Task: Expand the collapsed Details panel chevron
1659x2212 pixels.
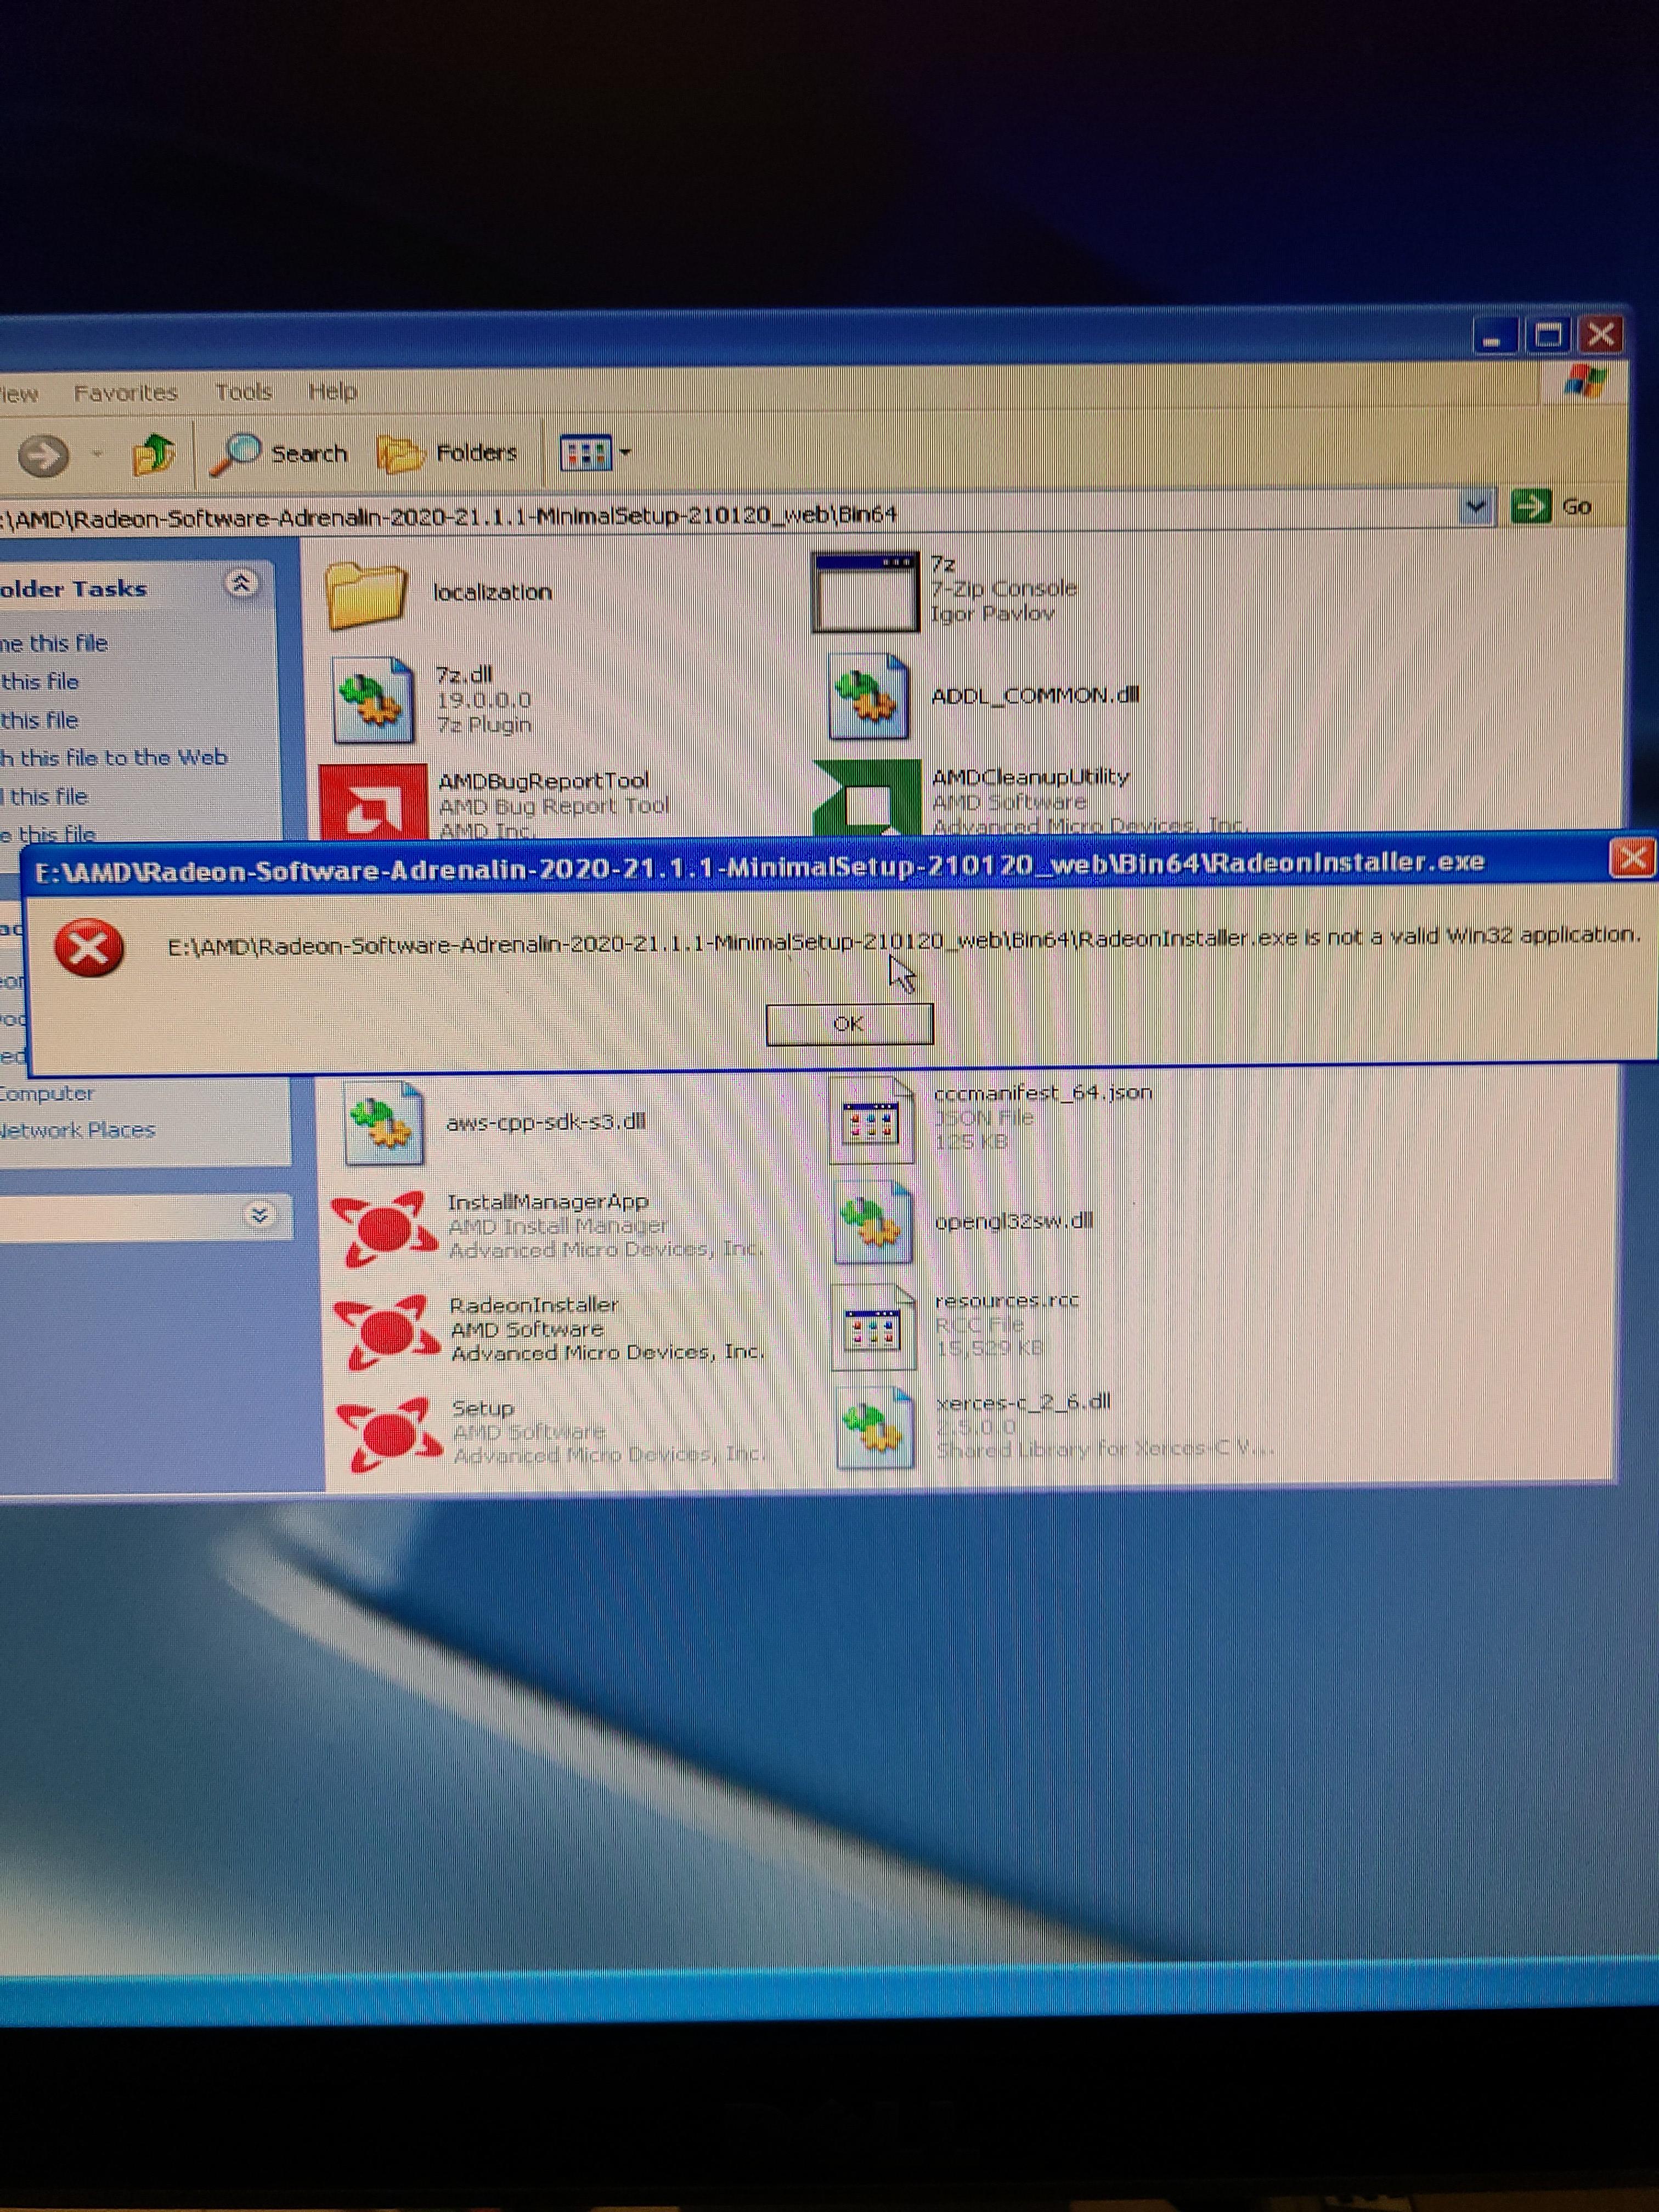Action: coord(259,1214)
